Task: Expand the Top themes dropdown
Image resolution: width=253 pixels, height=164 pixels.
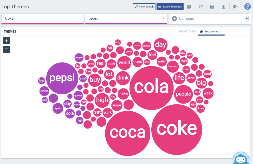Action: pyautogui.click(x=211, y=32)
